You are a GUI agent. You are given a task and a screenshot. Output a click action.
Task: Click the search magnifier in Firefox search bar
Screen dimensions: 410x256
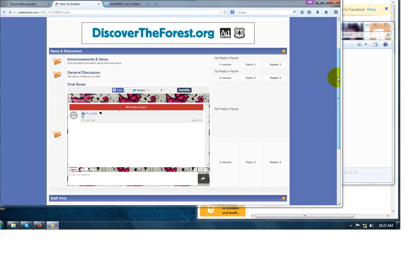294,12
